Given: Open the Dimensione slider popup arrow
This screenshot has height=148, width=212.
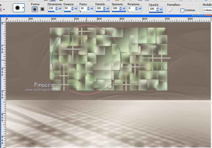Looking at the screenshot, I should (60, 9).
